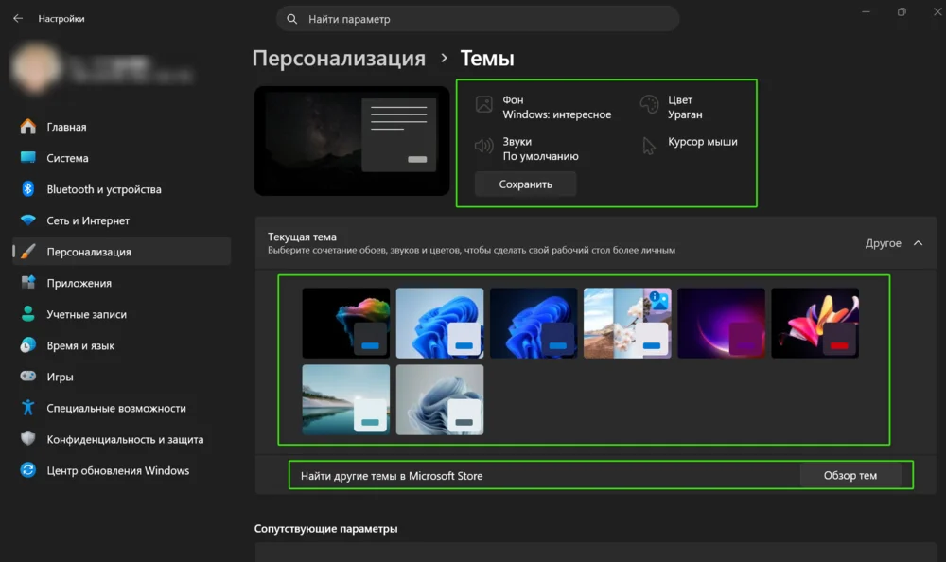946x562 pixels.
Task: Open Специальные возможности settings
Action: [x=121, y=408]
